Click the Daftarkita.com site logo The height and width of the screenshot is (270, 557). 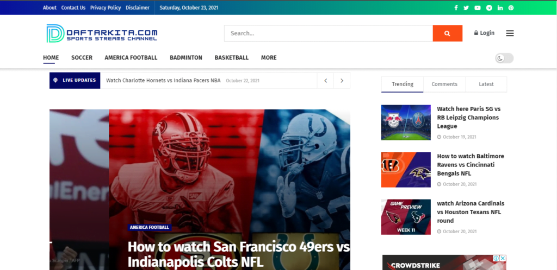pos(102,33)
